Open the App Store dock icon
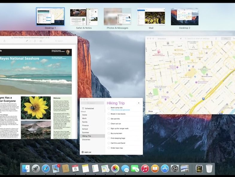Screen dimensions: 235x177 click(165, 168)
